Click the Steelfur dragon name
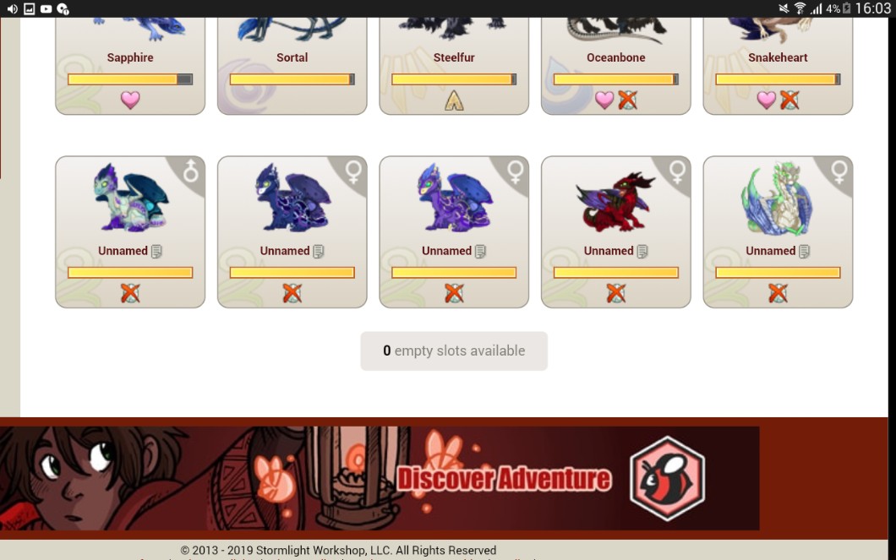 tap(454, 57)
